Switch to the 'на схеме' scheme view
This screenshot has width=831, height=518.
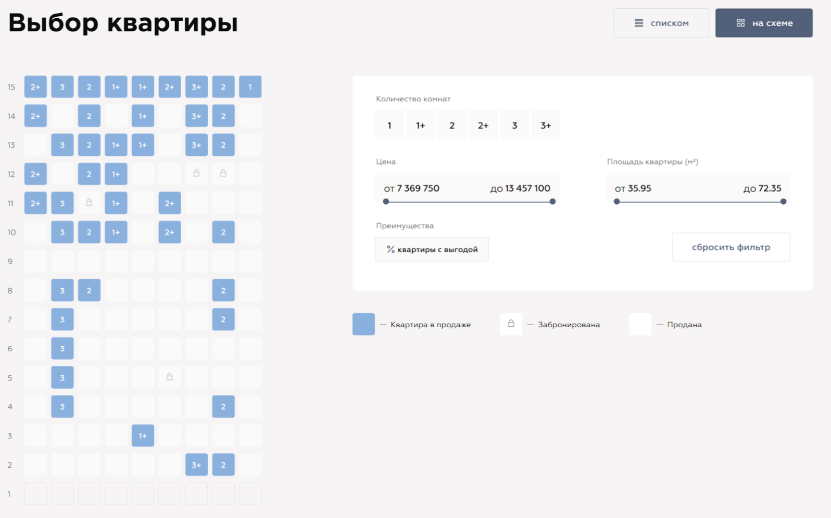[x=764, y=23]
